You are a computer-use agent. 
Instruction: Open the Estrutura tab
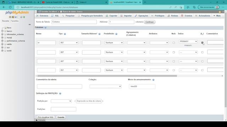click(x=42, y=16)
